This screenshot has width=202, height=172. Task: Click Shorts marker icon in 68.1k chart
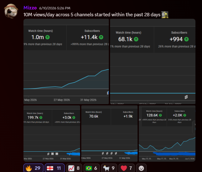(186, 97)
